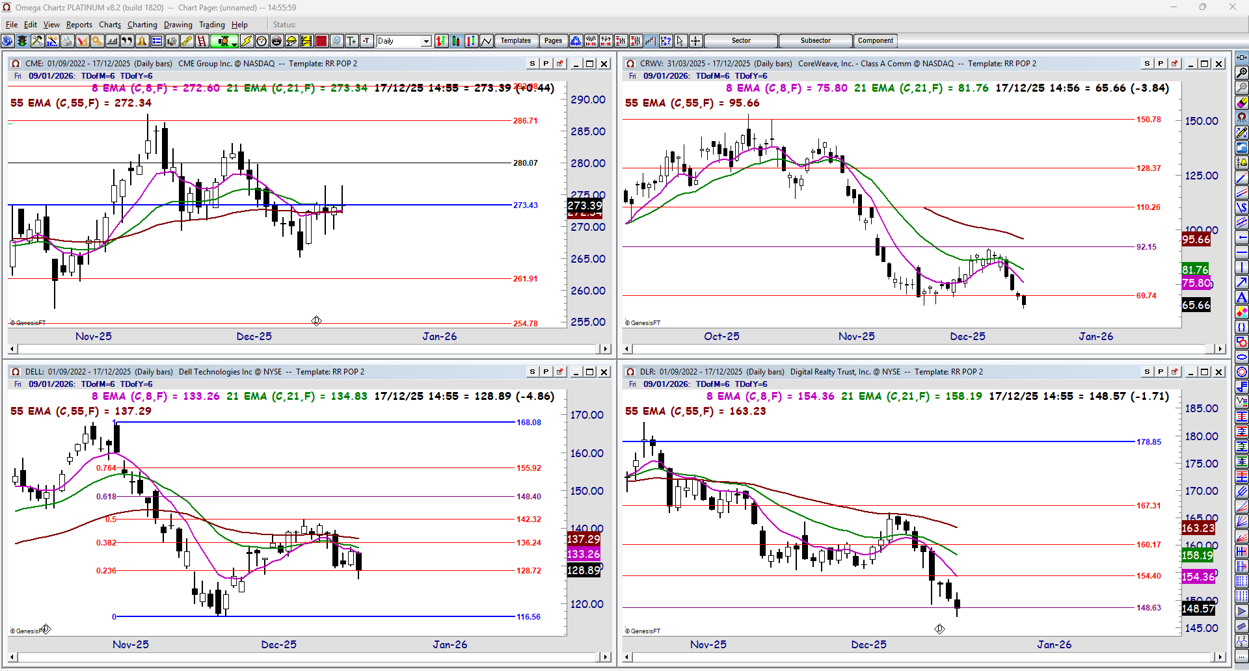Open the Charting menu
This screenshot has height=671, width=1249.
tap(142, 25)
